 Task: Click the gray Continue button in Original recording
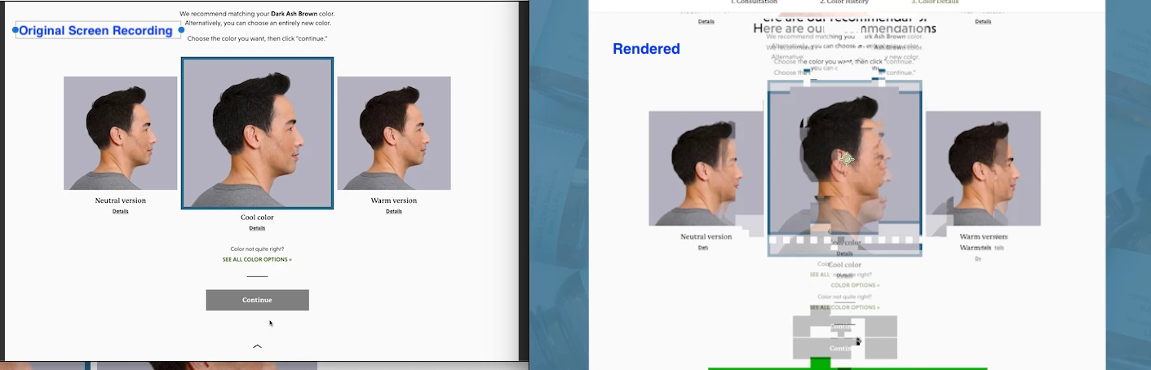pyautogui.click(x=257, y=300)
